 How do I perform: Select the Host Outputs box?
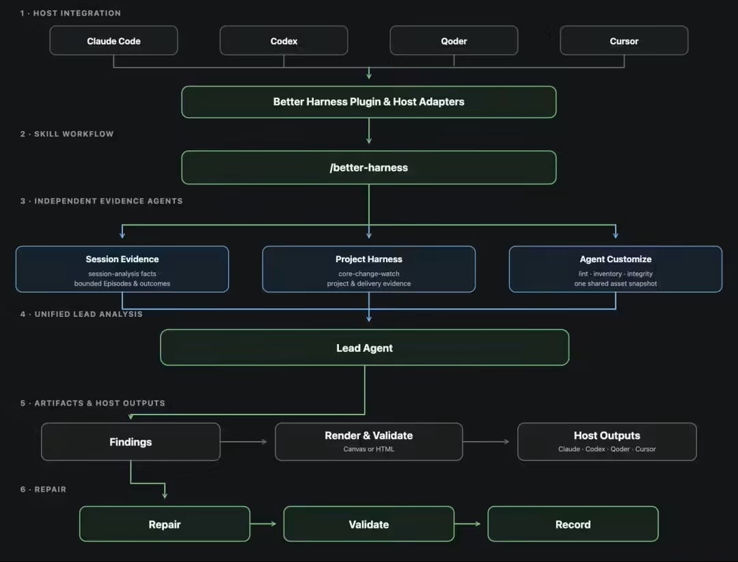coord(607,442)
